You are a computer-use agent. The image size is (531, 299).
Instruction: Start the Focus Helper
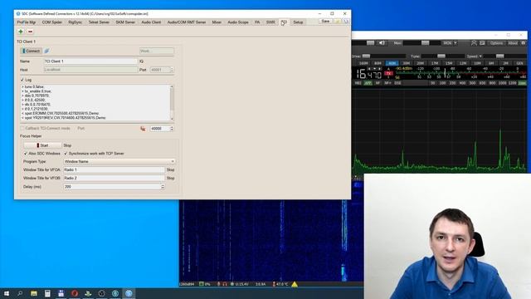click(42, 145)
